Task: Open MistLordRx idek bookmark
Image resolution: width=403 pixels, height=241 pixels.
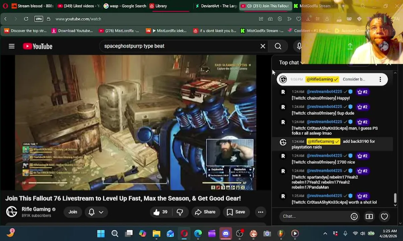Action: pyautogui.click(x=166, y=31)
